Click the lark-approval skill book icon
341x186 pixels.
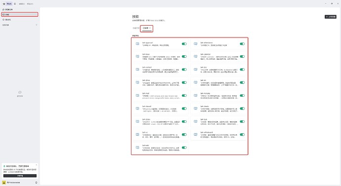137,44
